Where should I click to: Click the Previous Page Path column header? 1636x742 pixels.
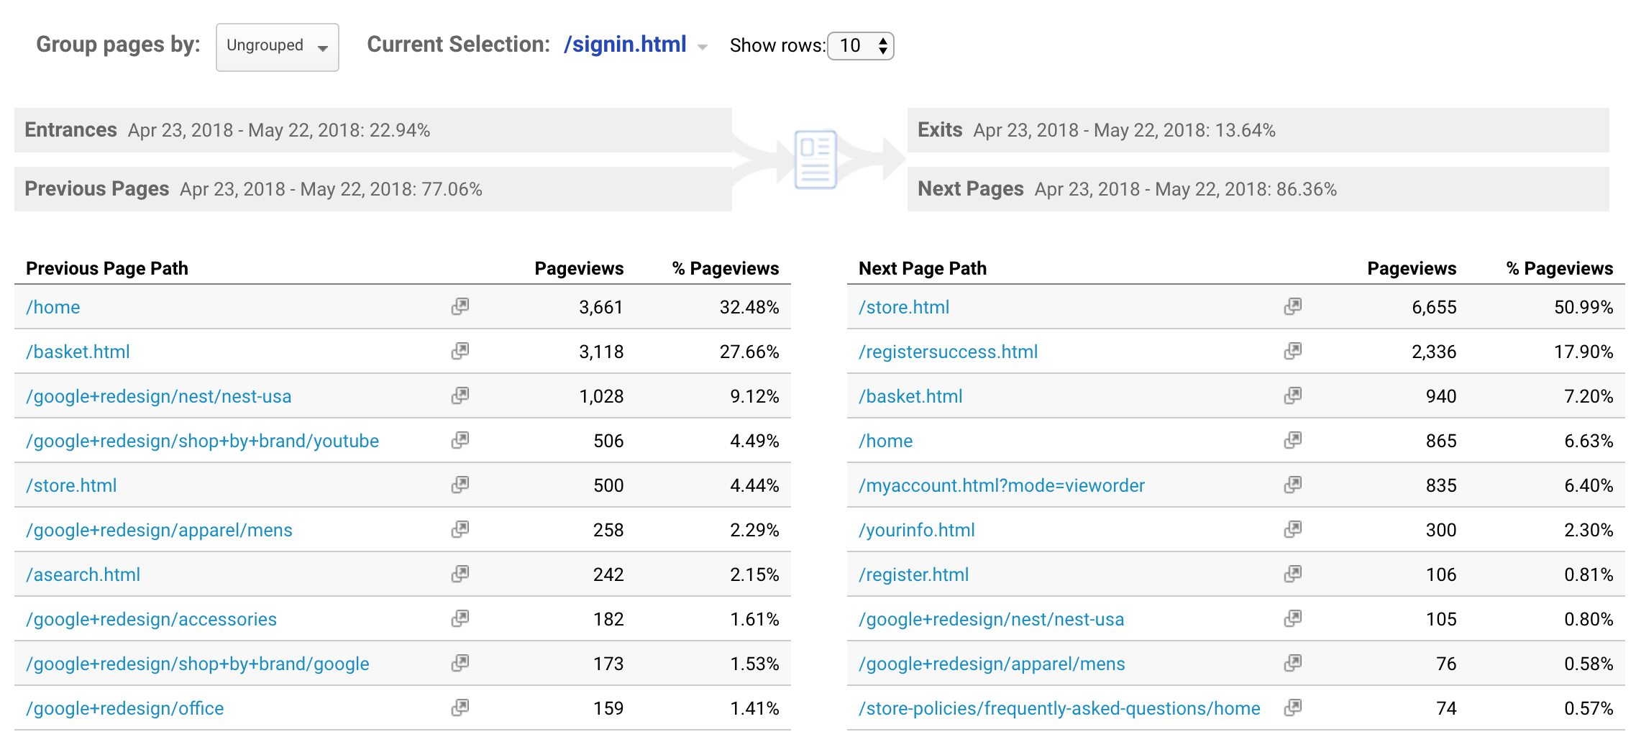coord(106,267)
